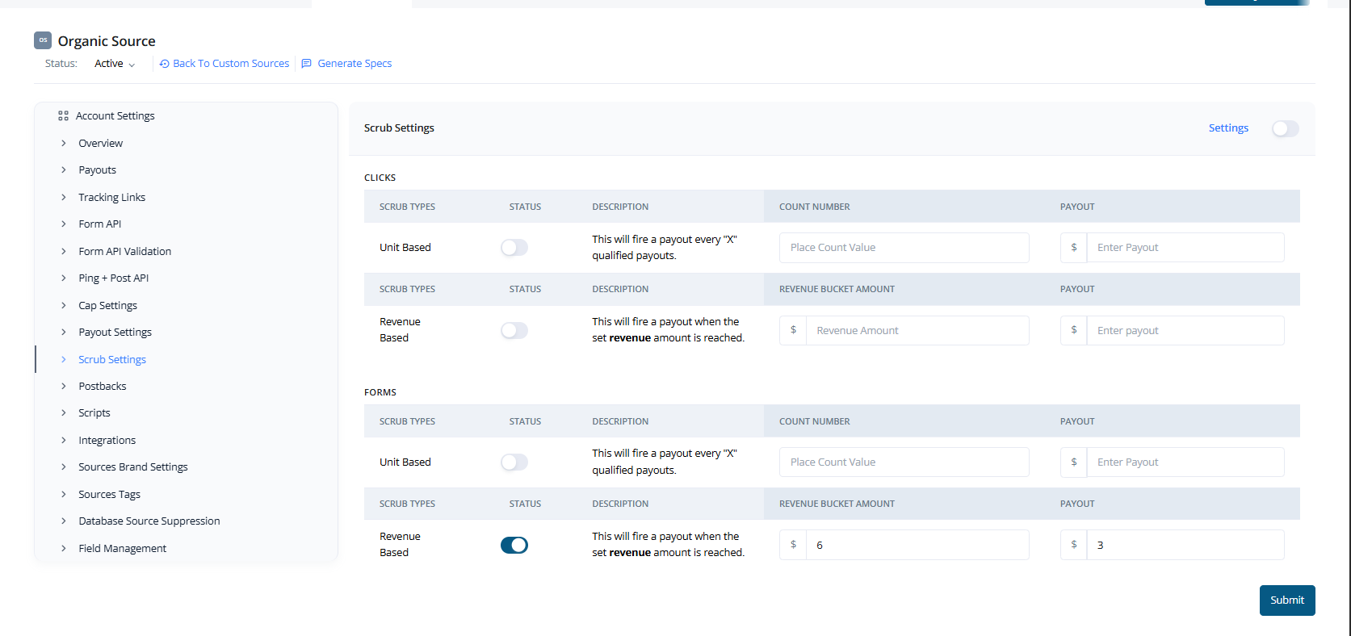Click Forms payout field containing 3
The height and width of the screenshot is (636, 1351).
click(x=1185, y=545)
